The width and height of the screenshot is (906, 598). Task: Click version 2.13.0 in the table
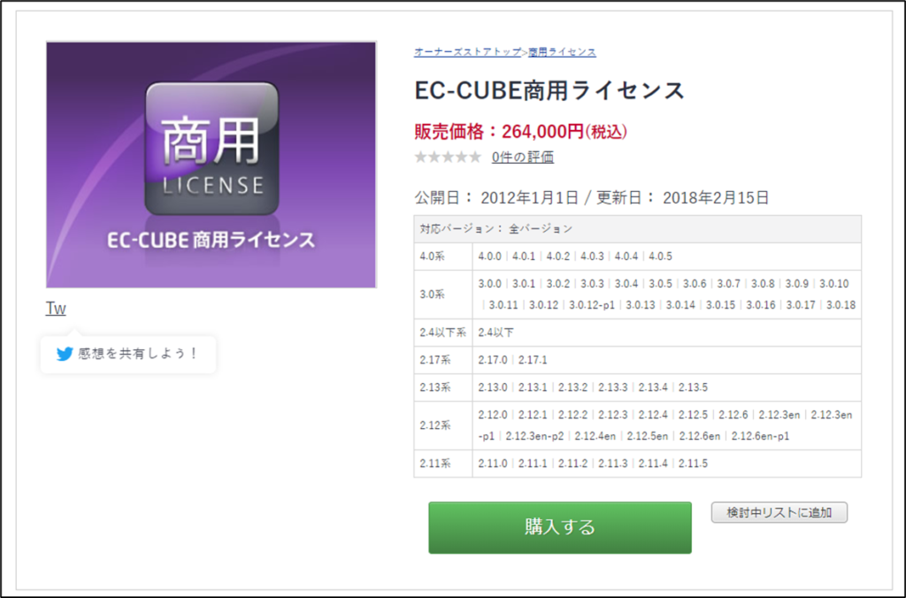pos(493,387)
